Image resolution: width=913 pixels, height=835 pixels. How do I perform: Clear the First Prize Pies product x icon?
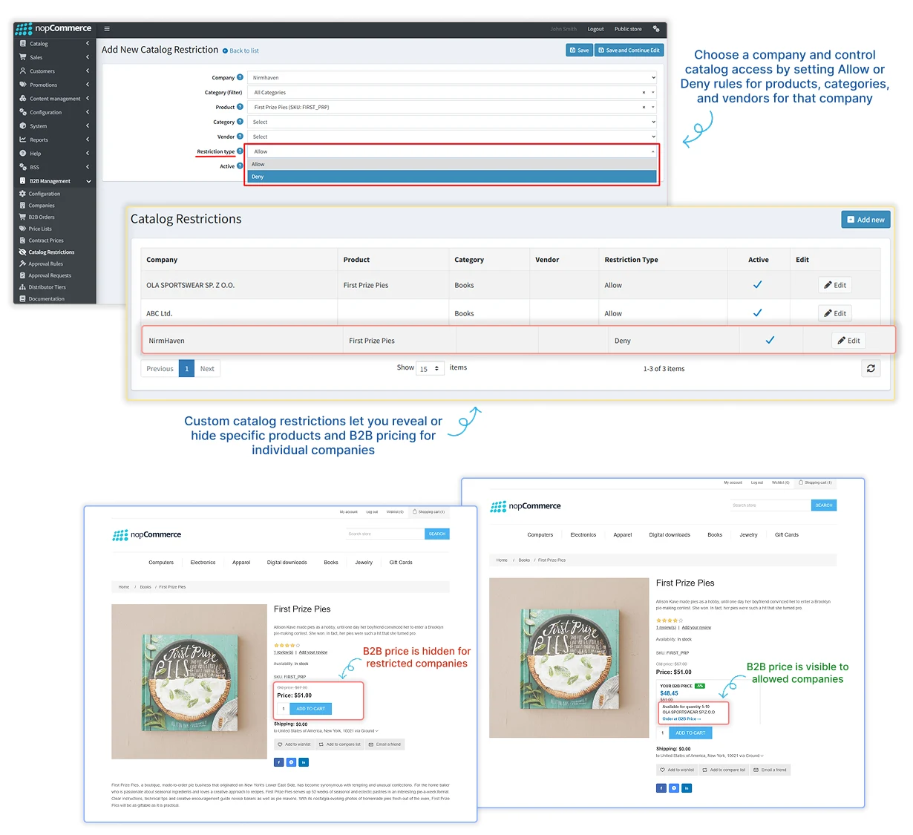pyautogui.click(x=644, y=108)
